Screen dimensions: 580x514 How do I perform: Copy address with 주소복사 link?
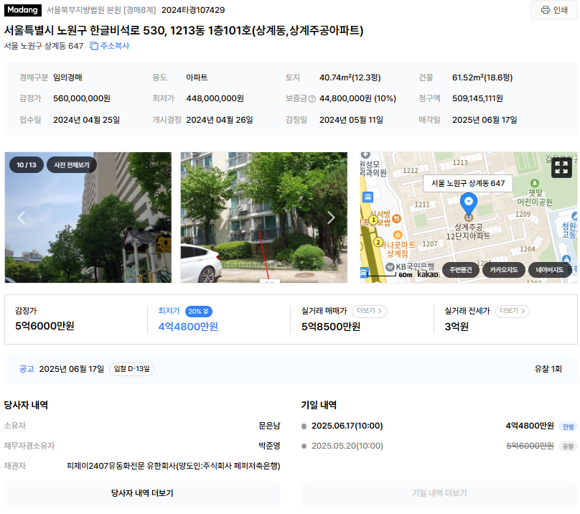click(110, 46)
